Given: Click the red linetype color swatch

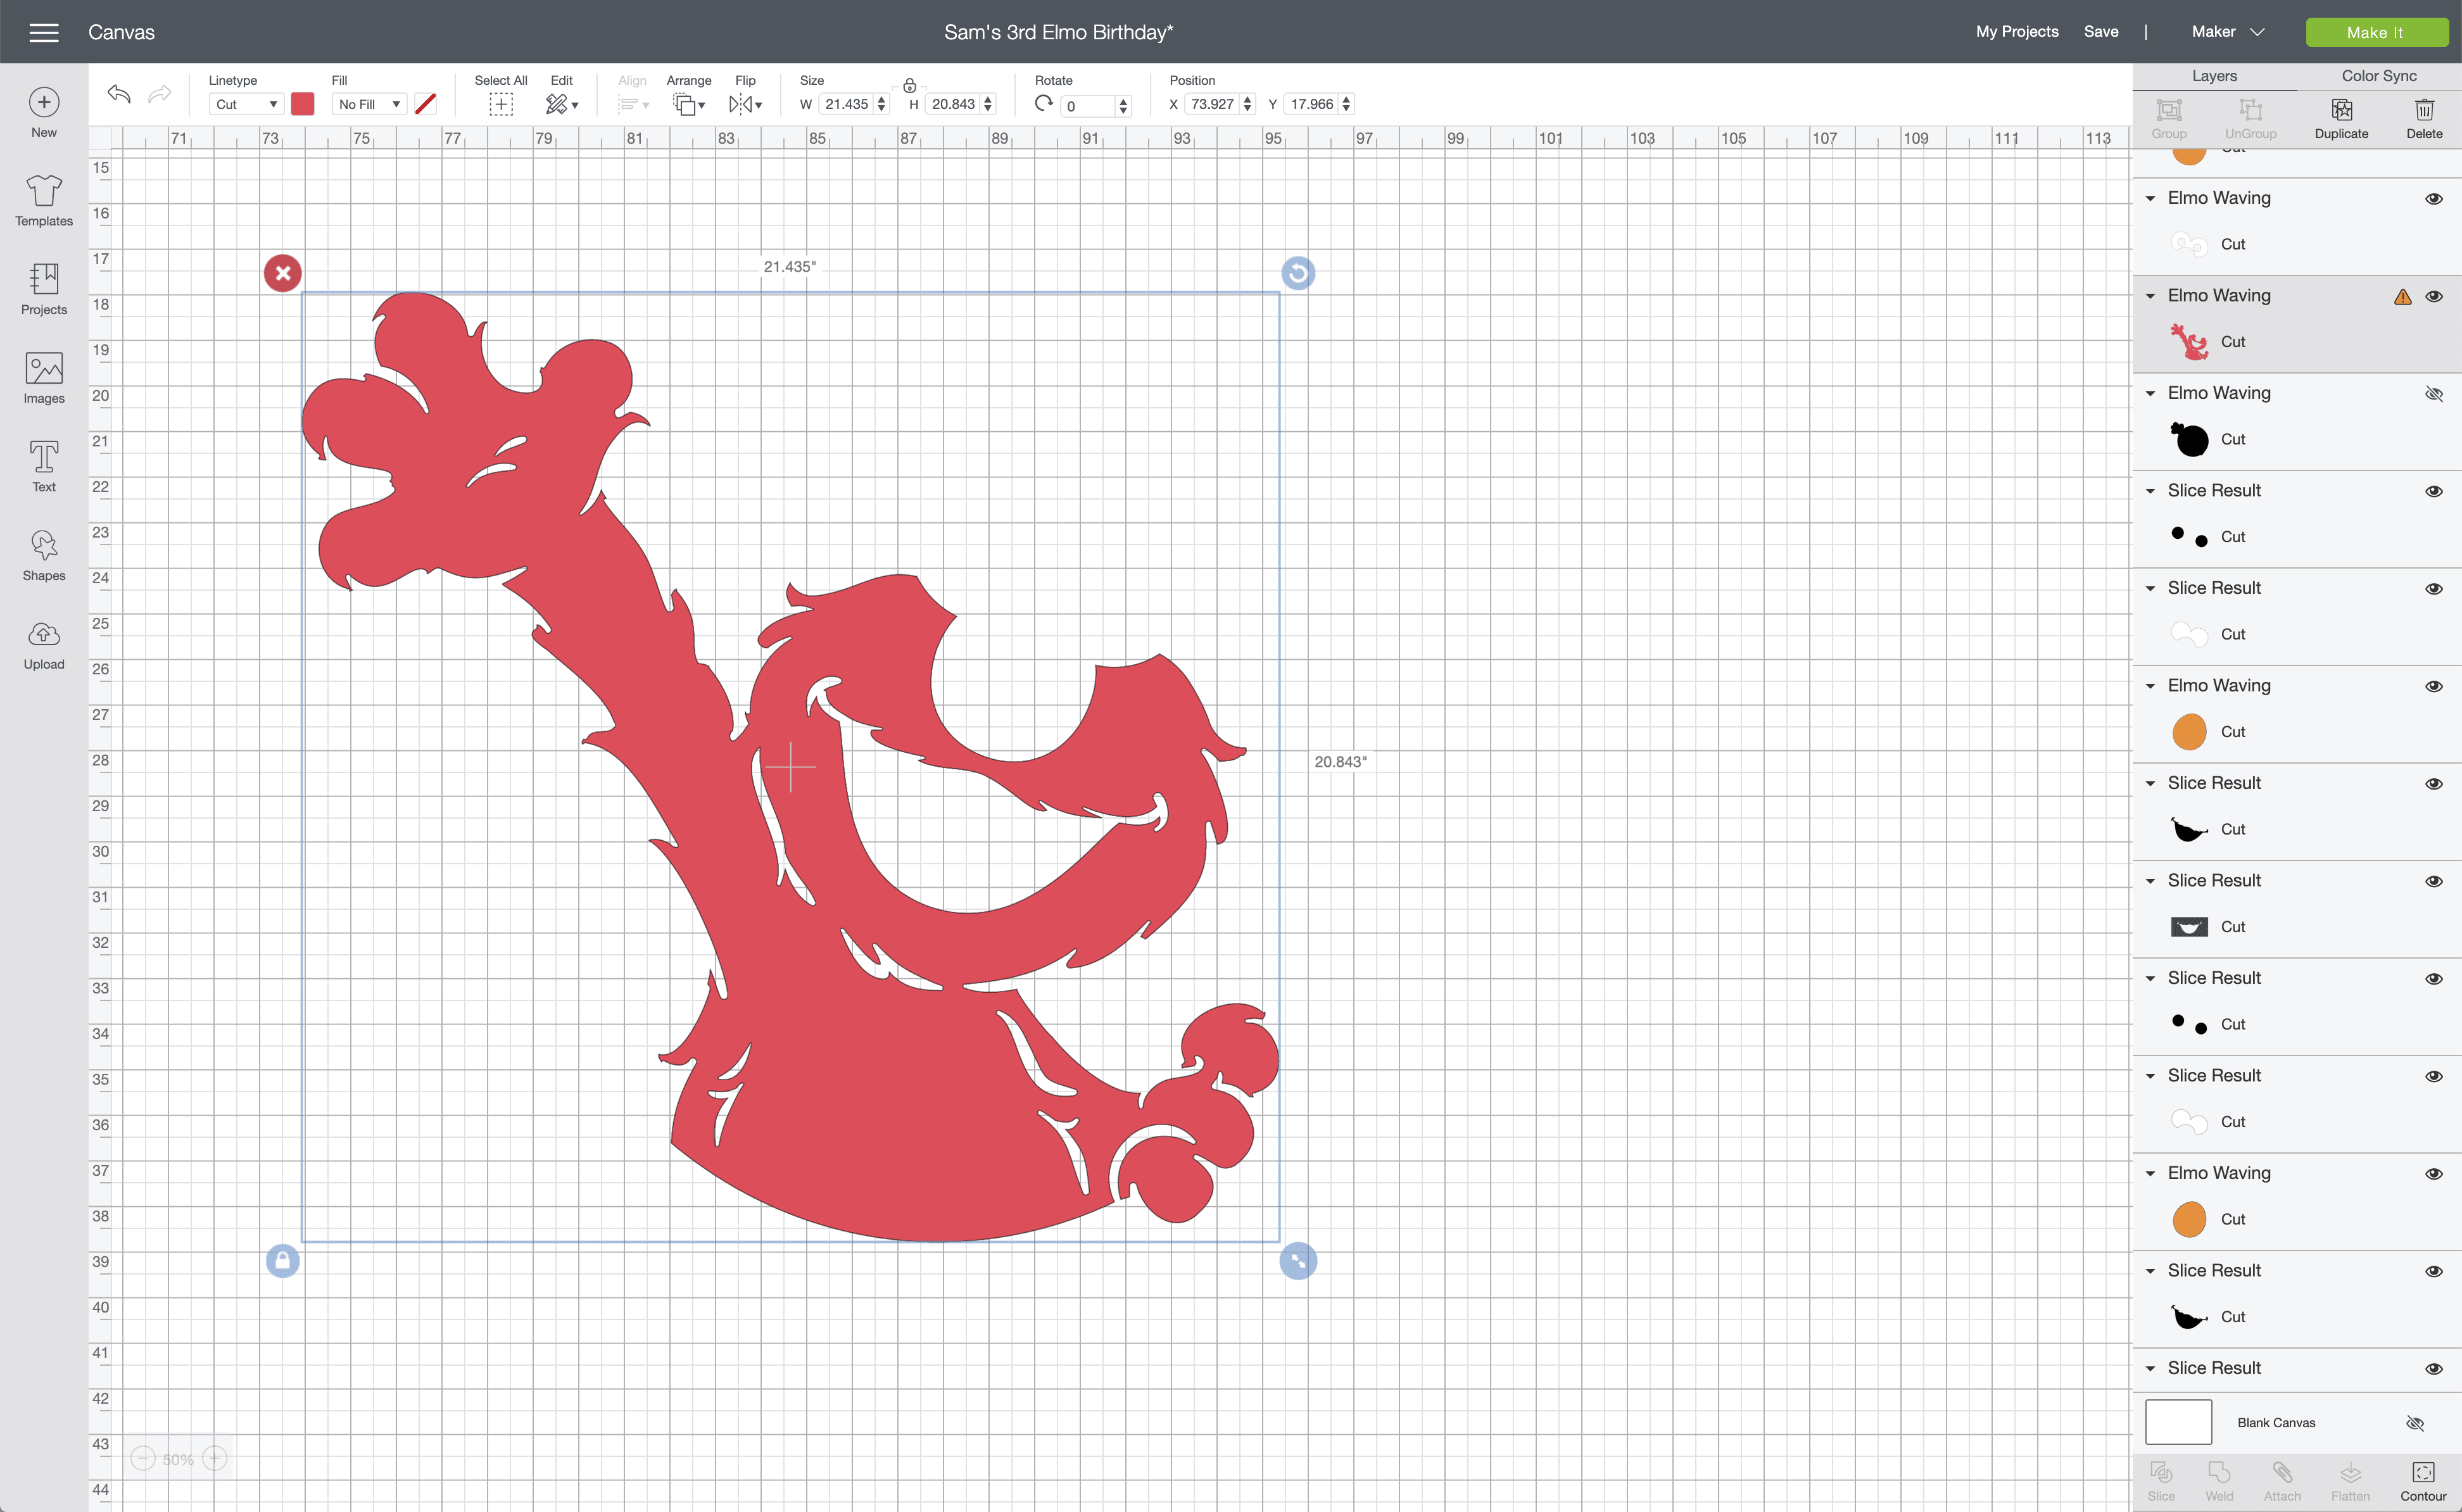Looking at the screenshot, I should click(303, 104).
